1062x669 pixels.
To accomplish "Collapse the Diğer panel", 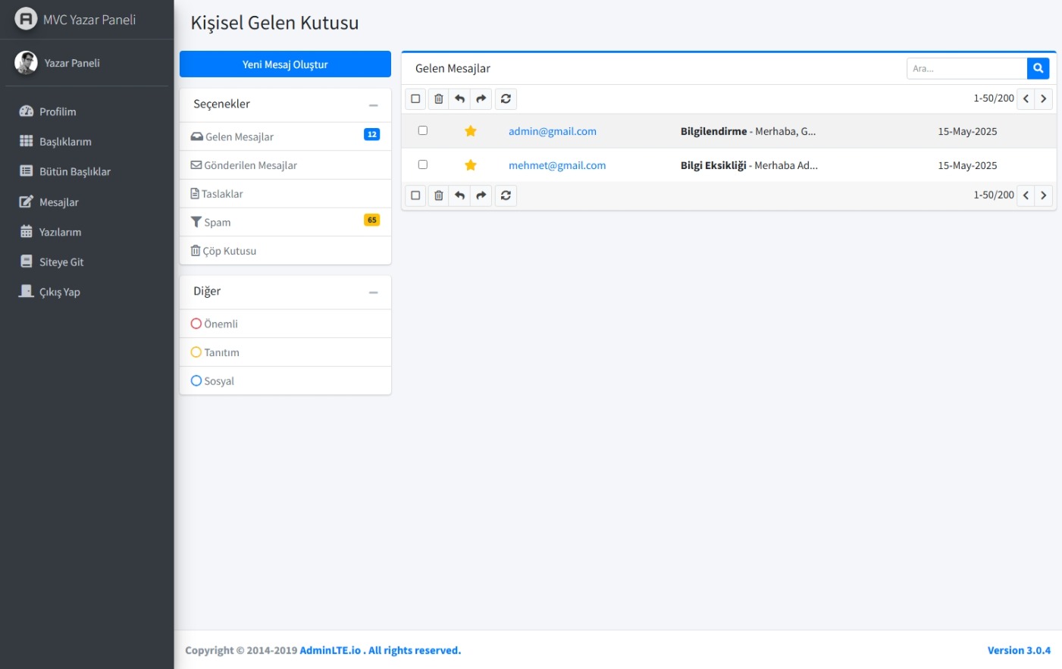I will tap(373, 292).
